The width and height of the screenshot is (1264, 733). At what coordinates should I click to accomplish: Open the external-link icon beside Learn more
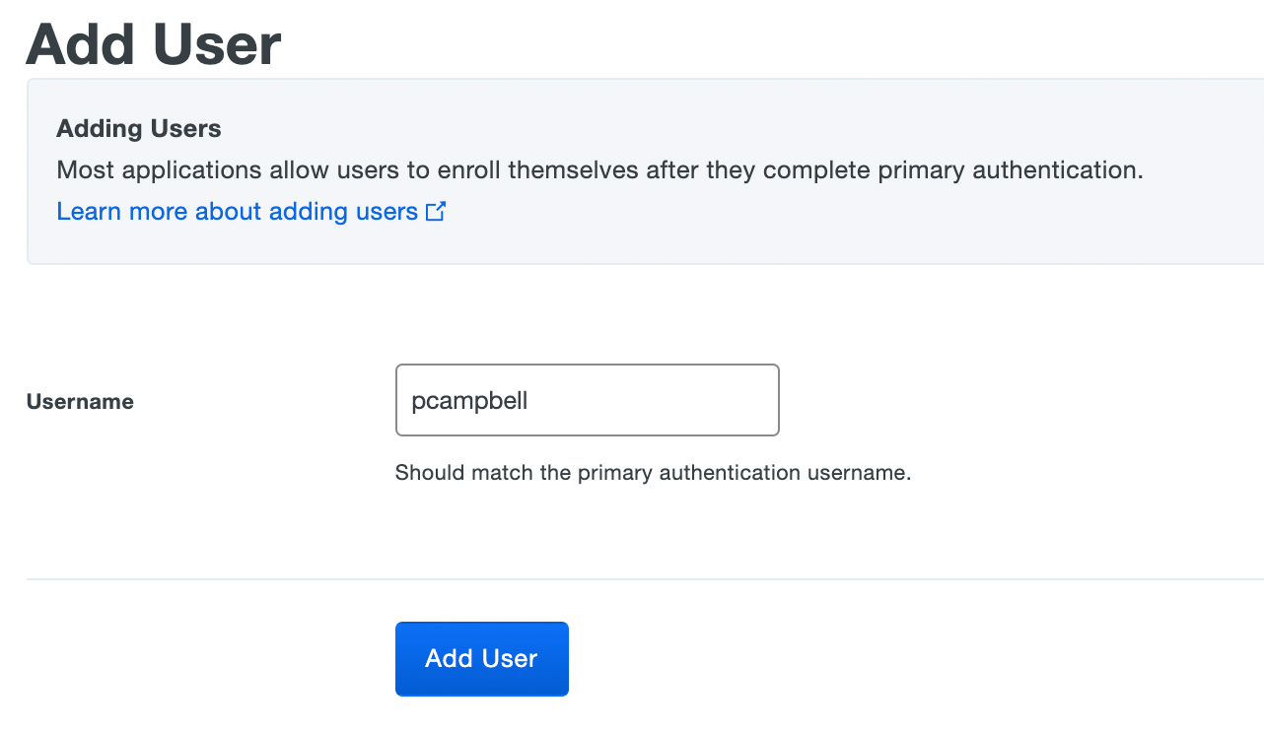pyautogui.click(x=436, y=212)
